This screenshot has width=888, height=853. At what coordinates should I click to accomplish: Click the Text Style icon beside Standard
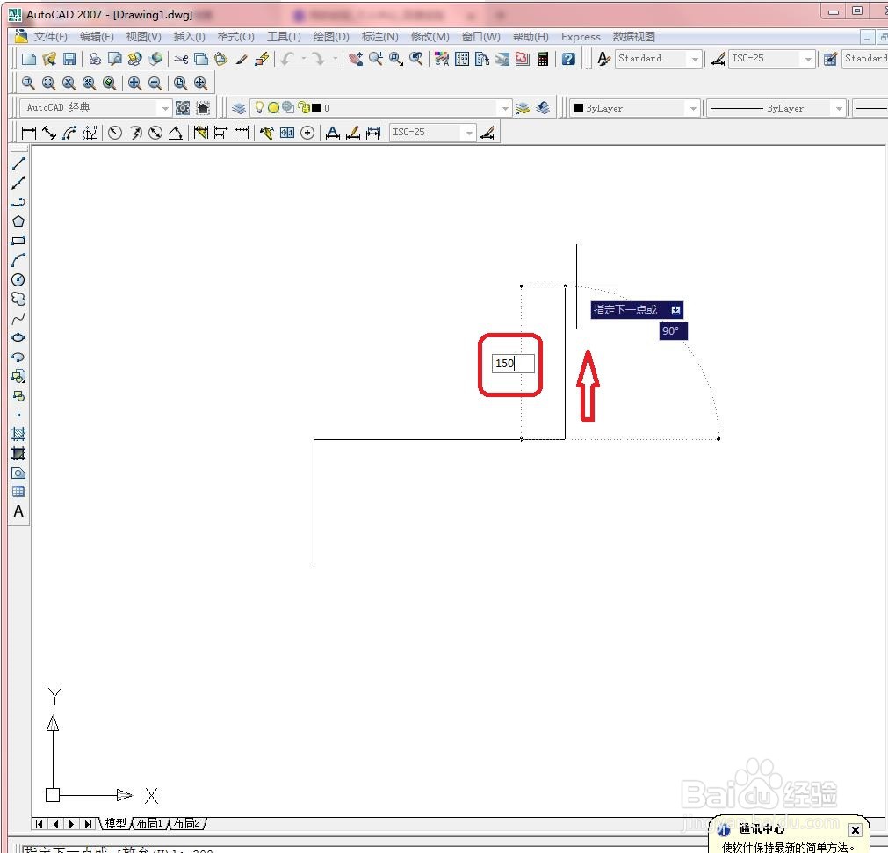[x=603, y=58]
